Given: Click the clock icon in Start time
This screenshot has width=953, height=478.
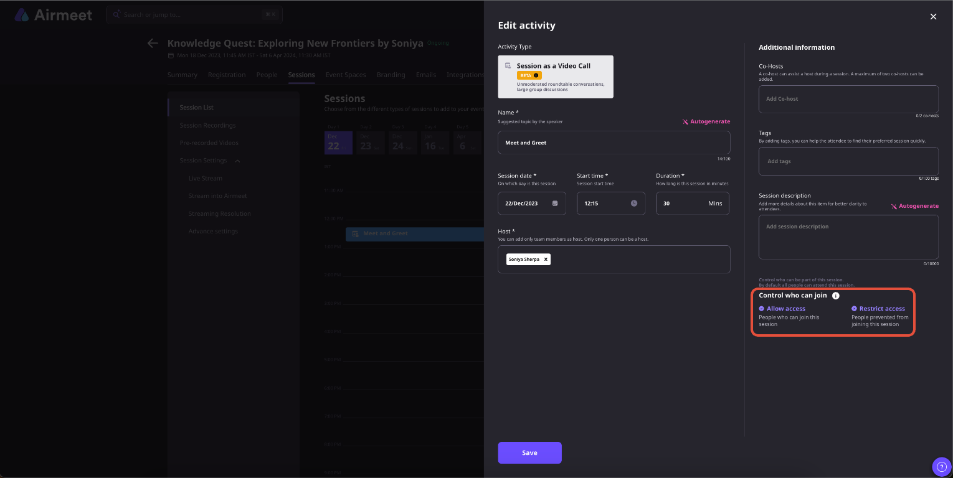Looking at the screenshot, I should 634,204.
